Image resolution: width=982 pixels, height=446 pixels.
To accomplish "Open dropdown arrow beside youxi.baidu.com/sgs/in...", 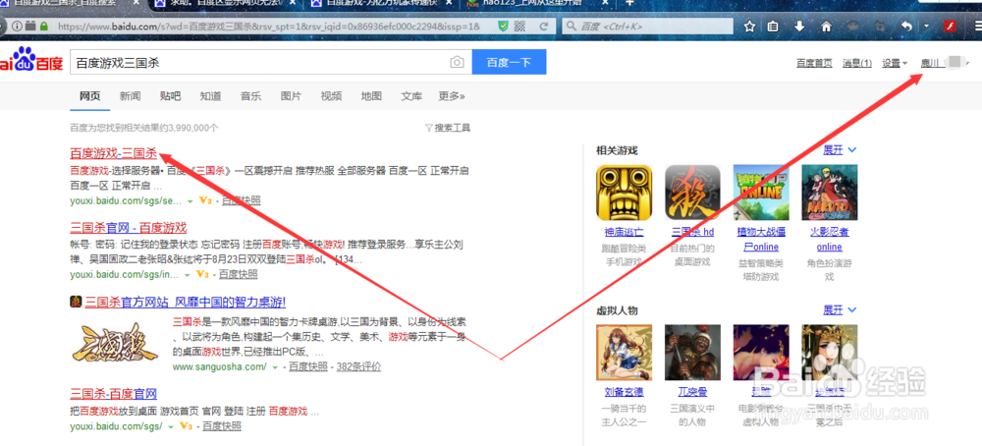I will 188,275.
